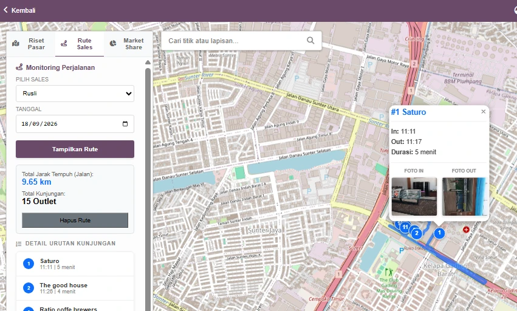Viewport: 517px width, 311px height.
Task: Click the 'Durasi: 5 menit' popup text
Action: pyautogui.click(x=414, y=152)
